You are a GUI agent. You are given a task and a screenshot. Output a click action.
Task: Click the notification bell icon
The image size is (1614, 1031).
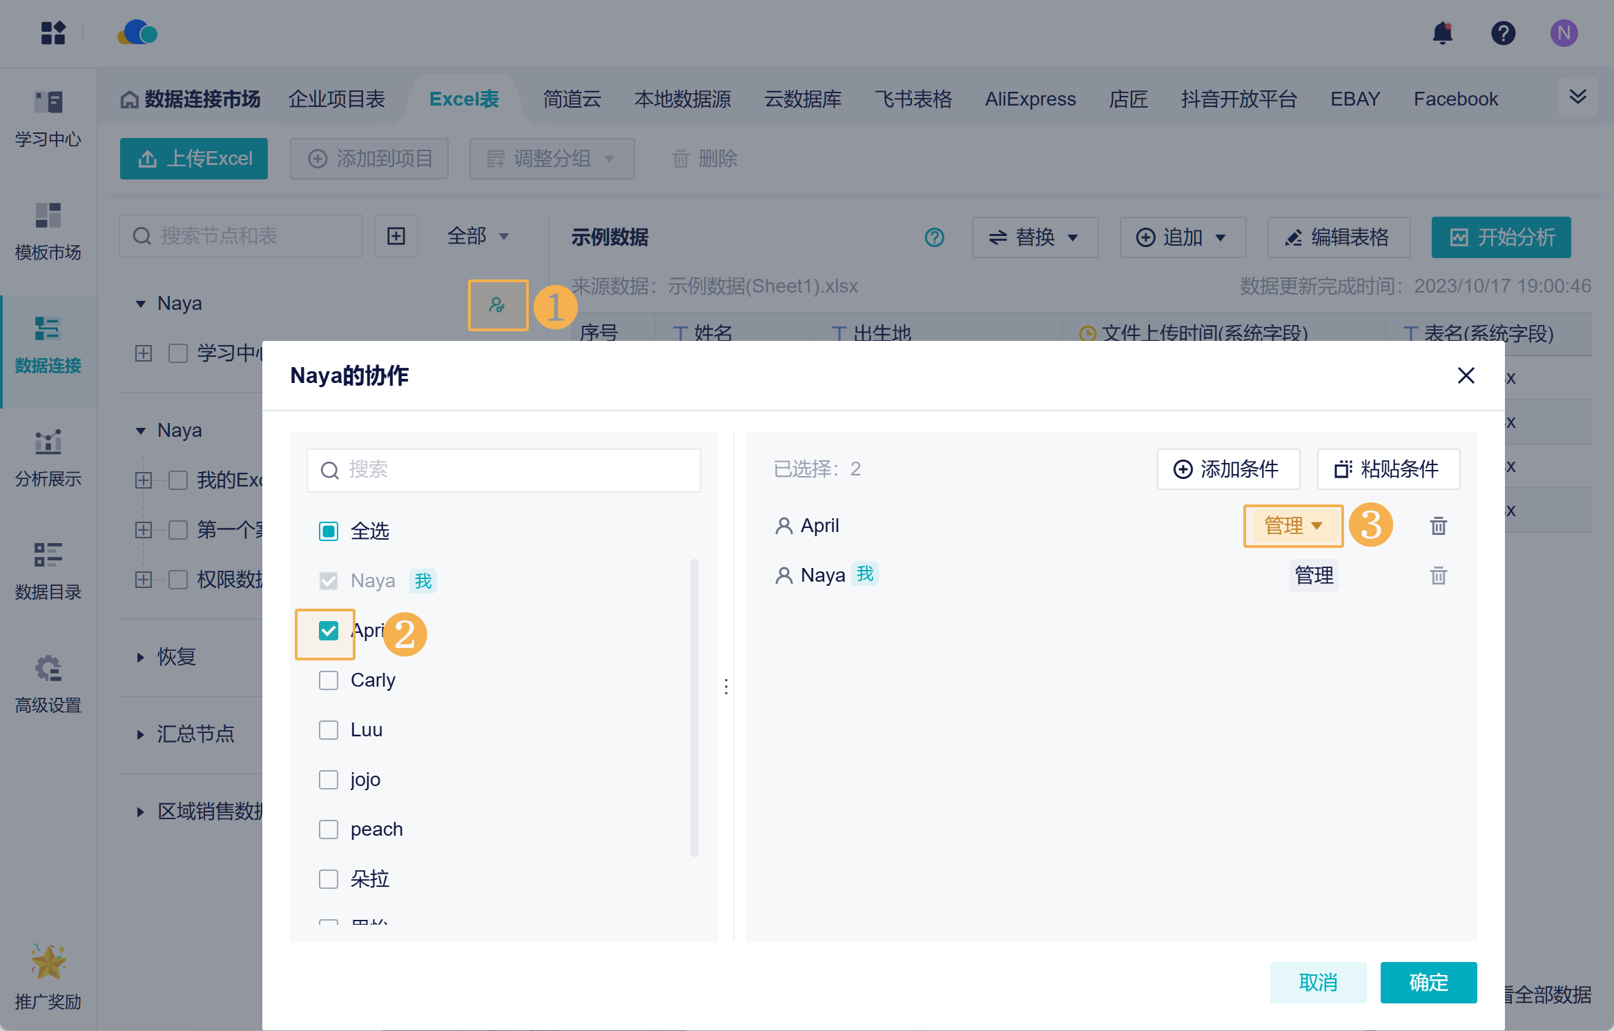pyautogui.click(x=1442, y=33)
